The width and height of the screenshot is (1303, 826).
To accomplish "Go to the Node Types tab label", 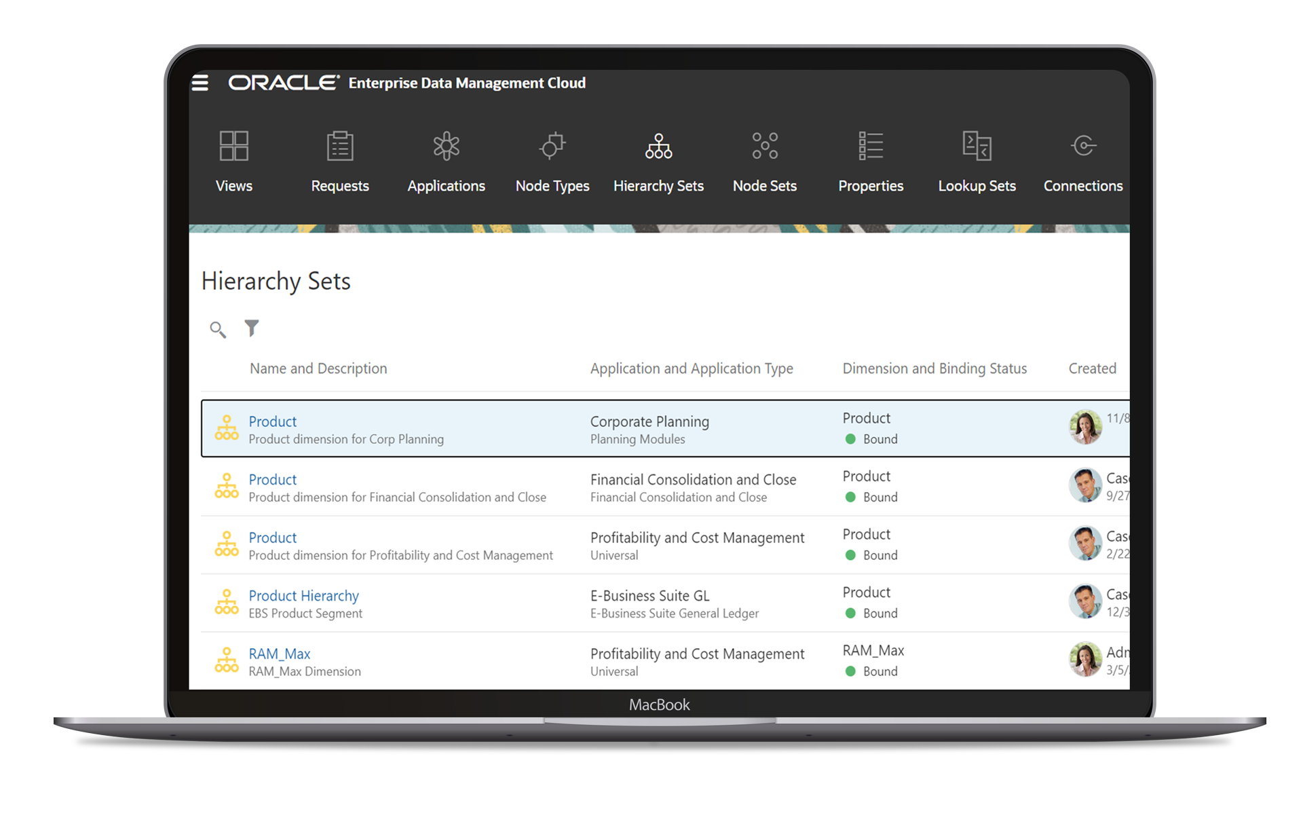I will (x=552, y=186).
